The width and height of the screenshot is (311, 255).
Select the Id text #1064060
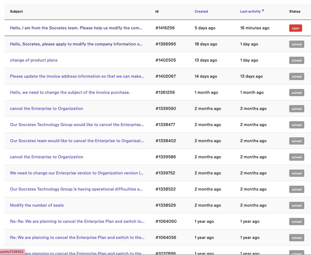click(166, 221)
